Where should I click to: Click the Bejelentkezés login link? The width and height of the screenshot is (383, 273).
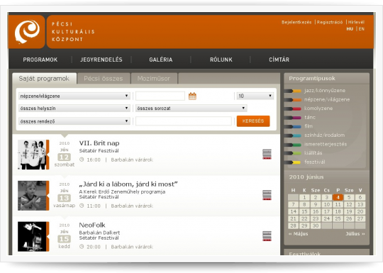click(296, 22)
